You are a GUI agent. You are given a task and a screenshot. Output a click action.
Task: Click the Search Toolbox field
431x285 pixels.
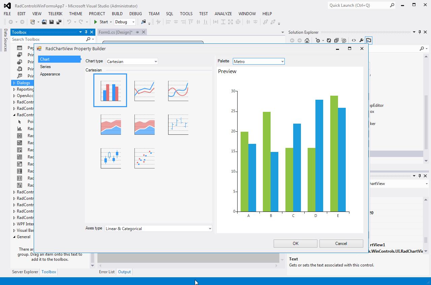tap(49, 39)
